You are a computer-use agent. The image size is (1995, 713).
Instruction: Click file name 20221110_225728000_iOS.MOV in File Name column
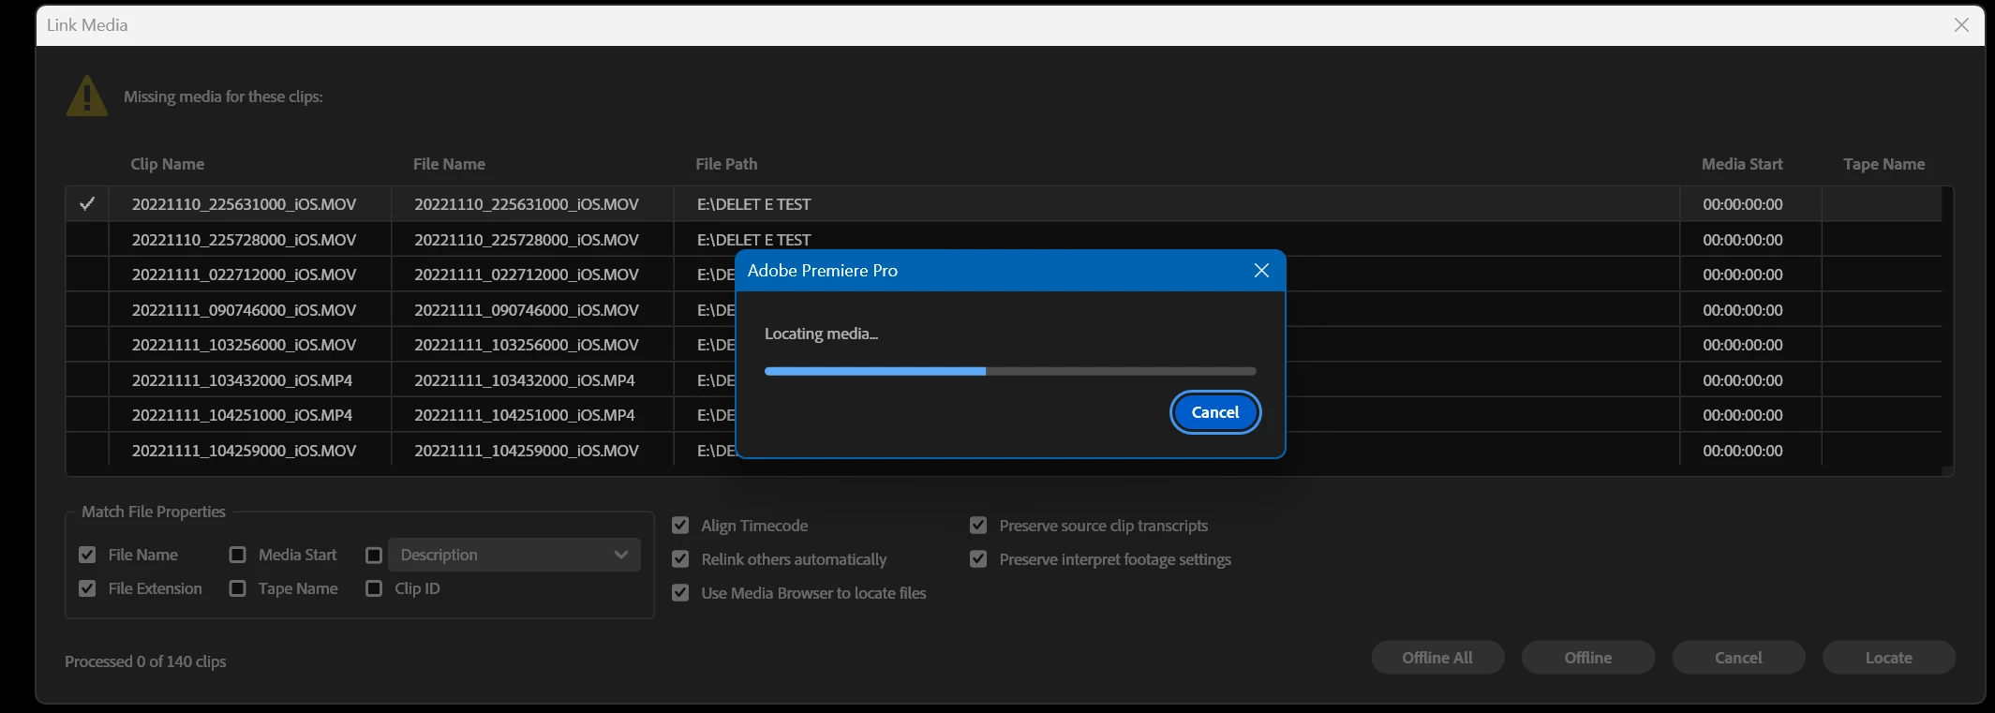click(527, 240)
